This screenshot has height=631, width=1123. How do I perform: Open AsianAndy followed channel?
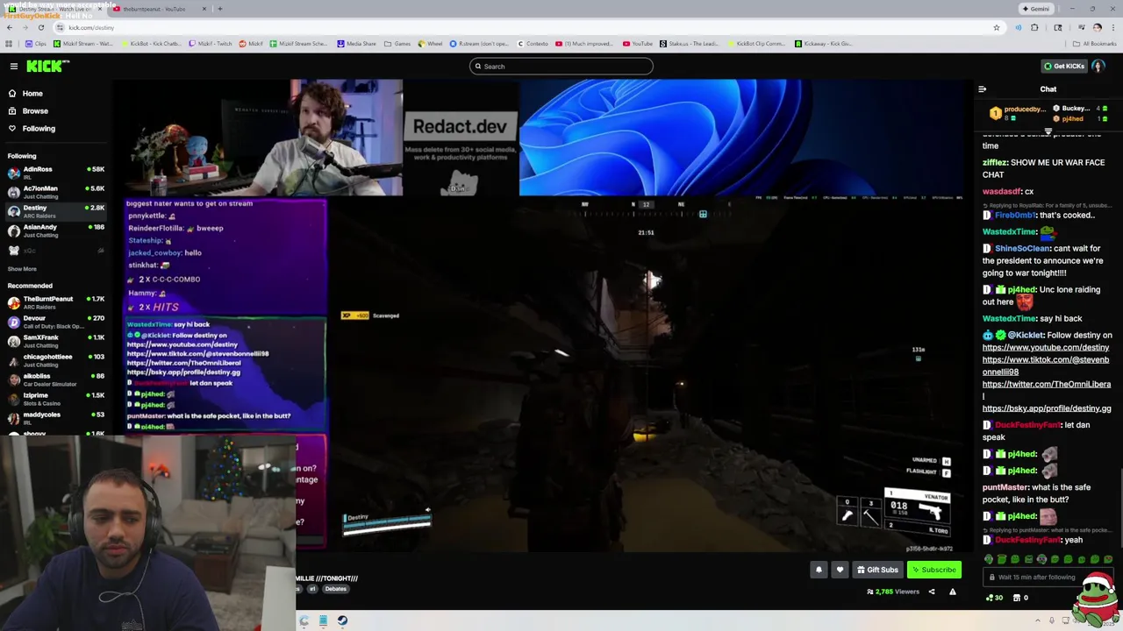tap(54, 230)
